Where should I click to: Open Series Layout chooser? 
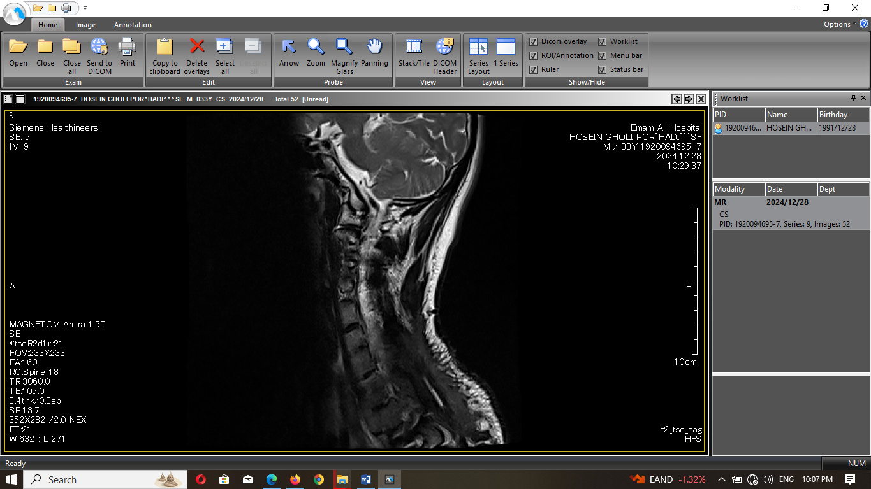click(x=478, y=56)
